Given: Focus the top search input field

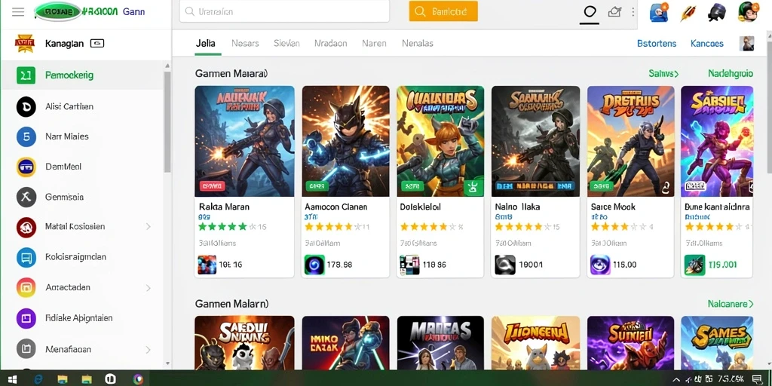Looking at the screenshot, I should point(284,11).
